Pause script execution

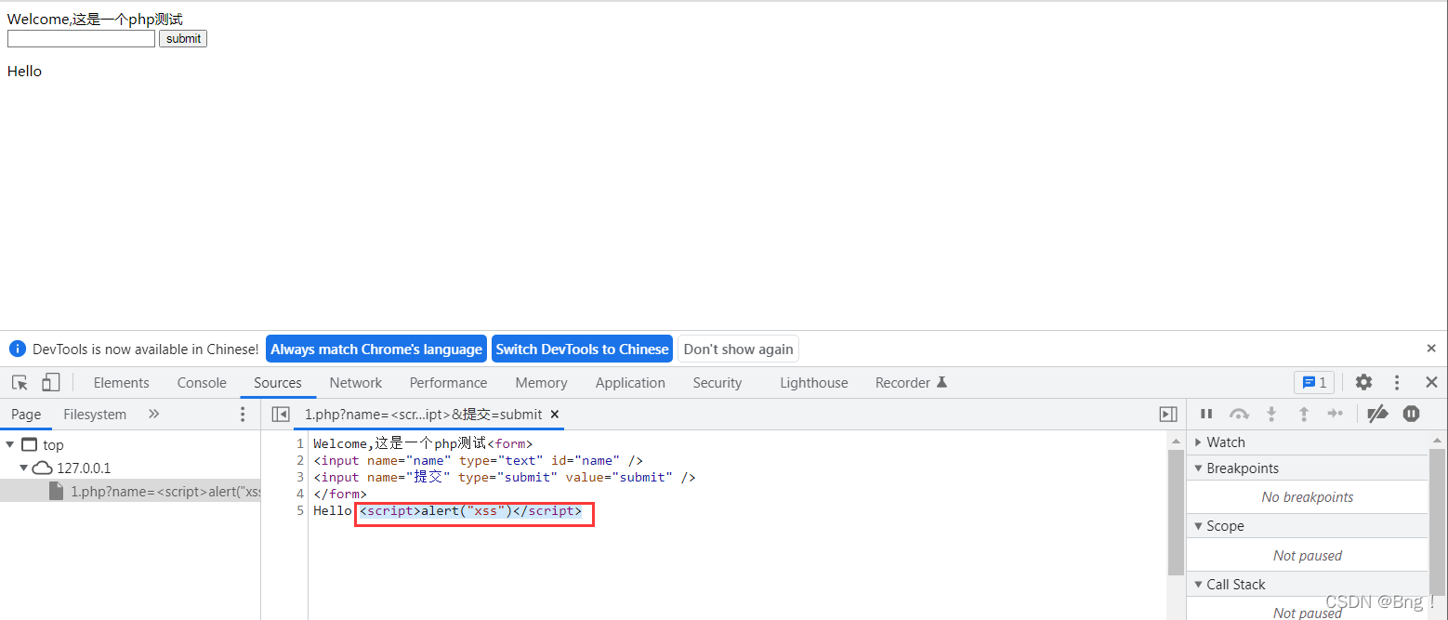click(1206, 414)
